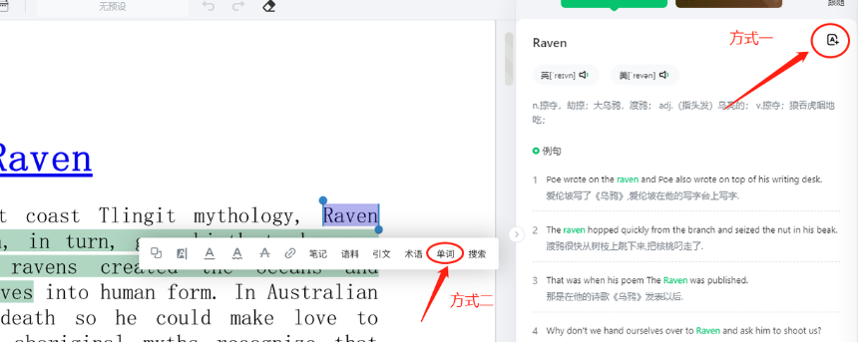Apply highlight using the text highlight icon

click(182, 253)
